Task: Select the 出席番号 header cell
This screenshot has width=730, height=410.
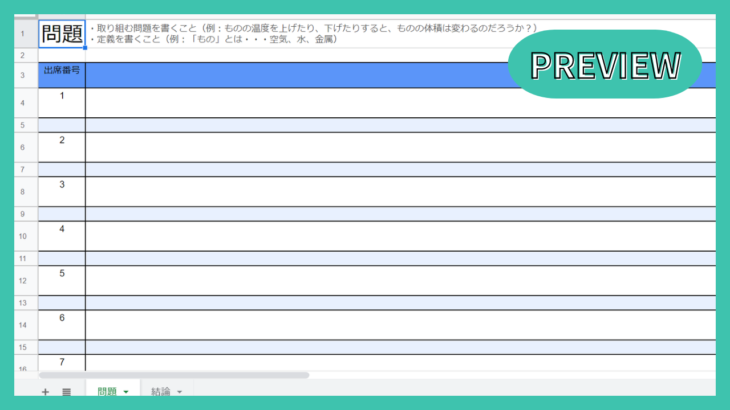Action: click(x=62, y=75)
